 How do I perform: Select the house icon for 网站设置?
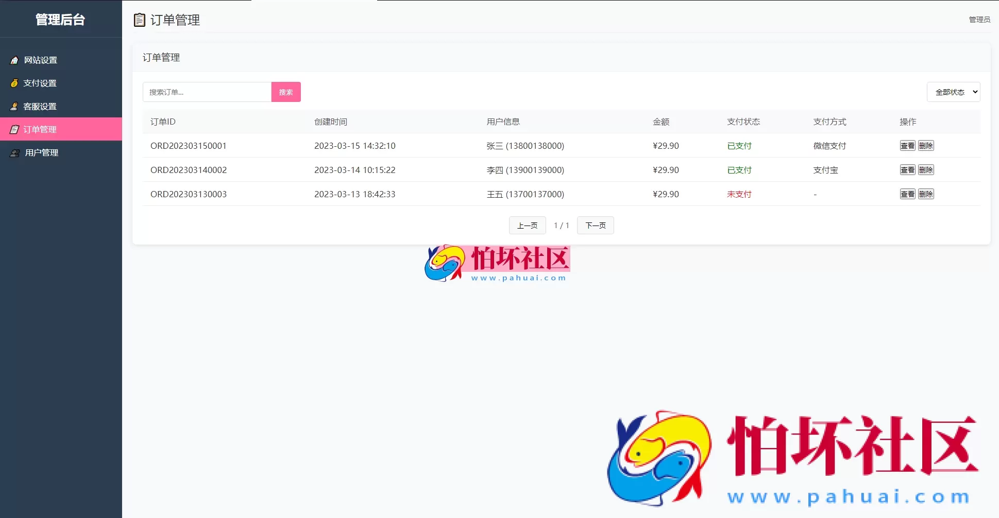pyautogui.click(x=14, y=60)
